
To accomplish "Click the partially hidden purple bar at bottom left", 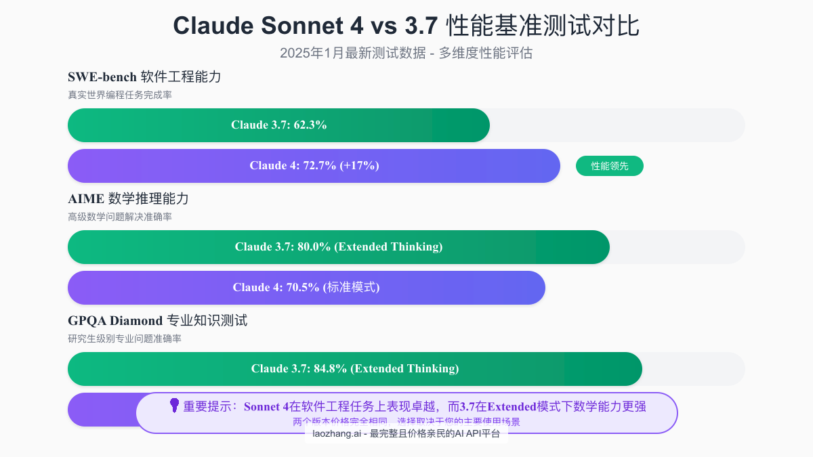I will tap(102, 410).
